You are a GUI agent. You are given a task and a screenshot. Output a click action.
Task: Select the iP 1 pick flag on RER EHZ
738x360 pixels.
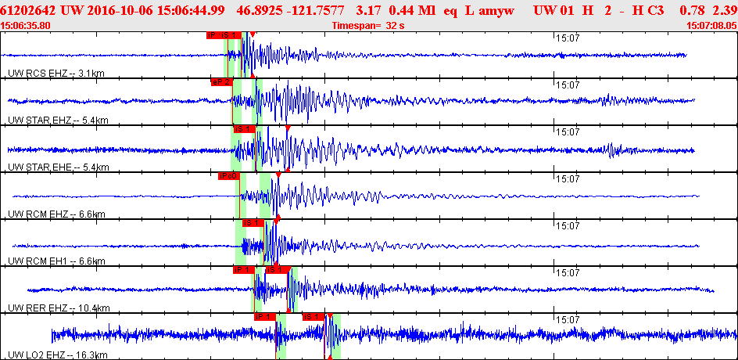243,270
